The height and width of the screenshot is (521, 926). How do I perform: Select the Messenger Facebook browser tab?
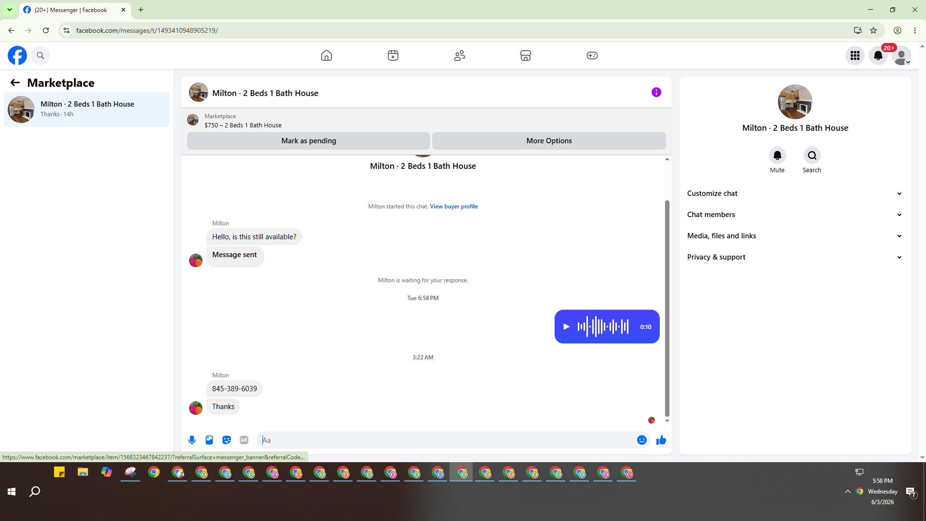coord(75,10)
